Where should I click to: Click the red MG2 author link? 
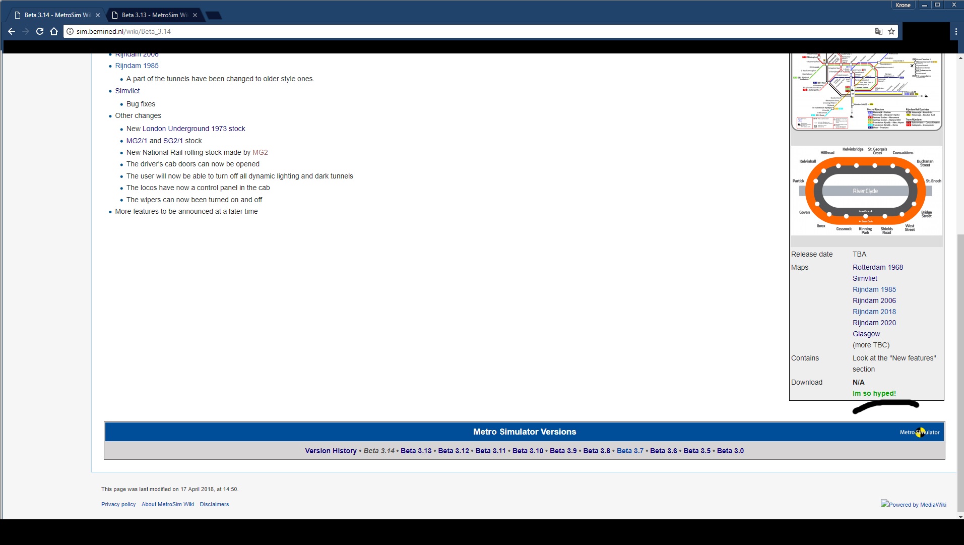click(x=260, y=152)
